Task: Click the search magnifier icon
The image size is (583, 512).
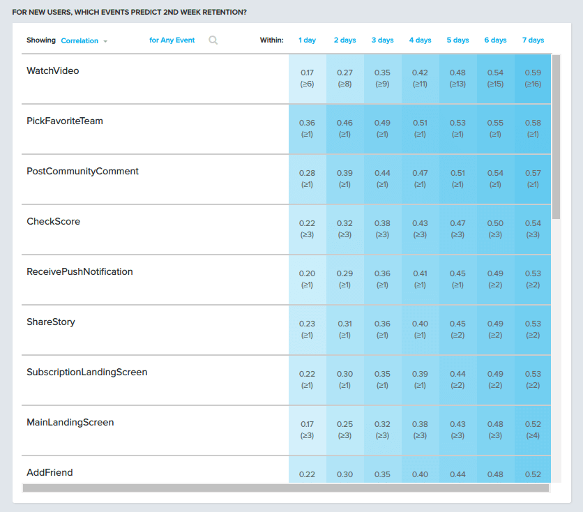Action: coord(213,40)
